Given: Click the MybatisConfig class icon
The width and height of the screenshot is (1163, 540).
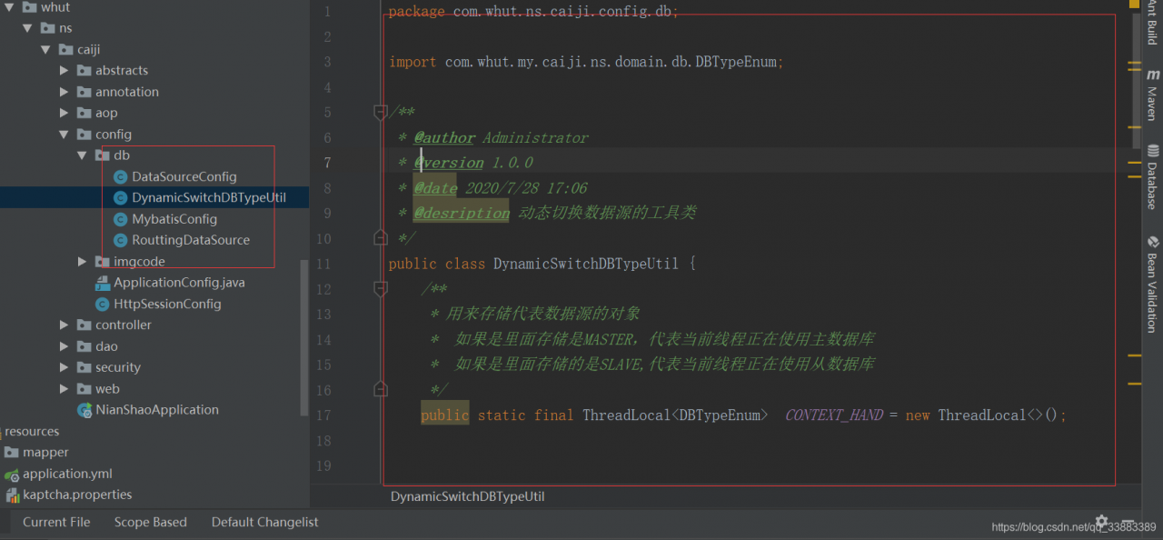Looking at the screenshot, I should point(120,219).
